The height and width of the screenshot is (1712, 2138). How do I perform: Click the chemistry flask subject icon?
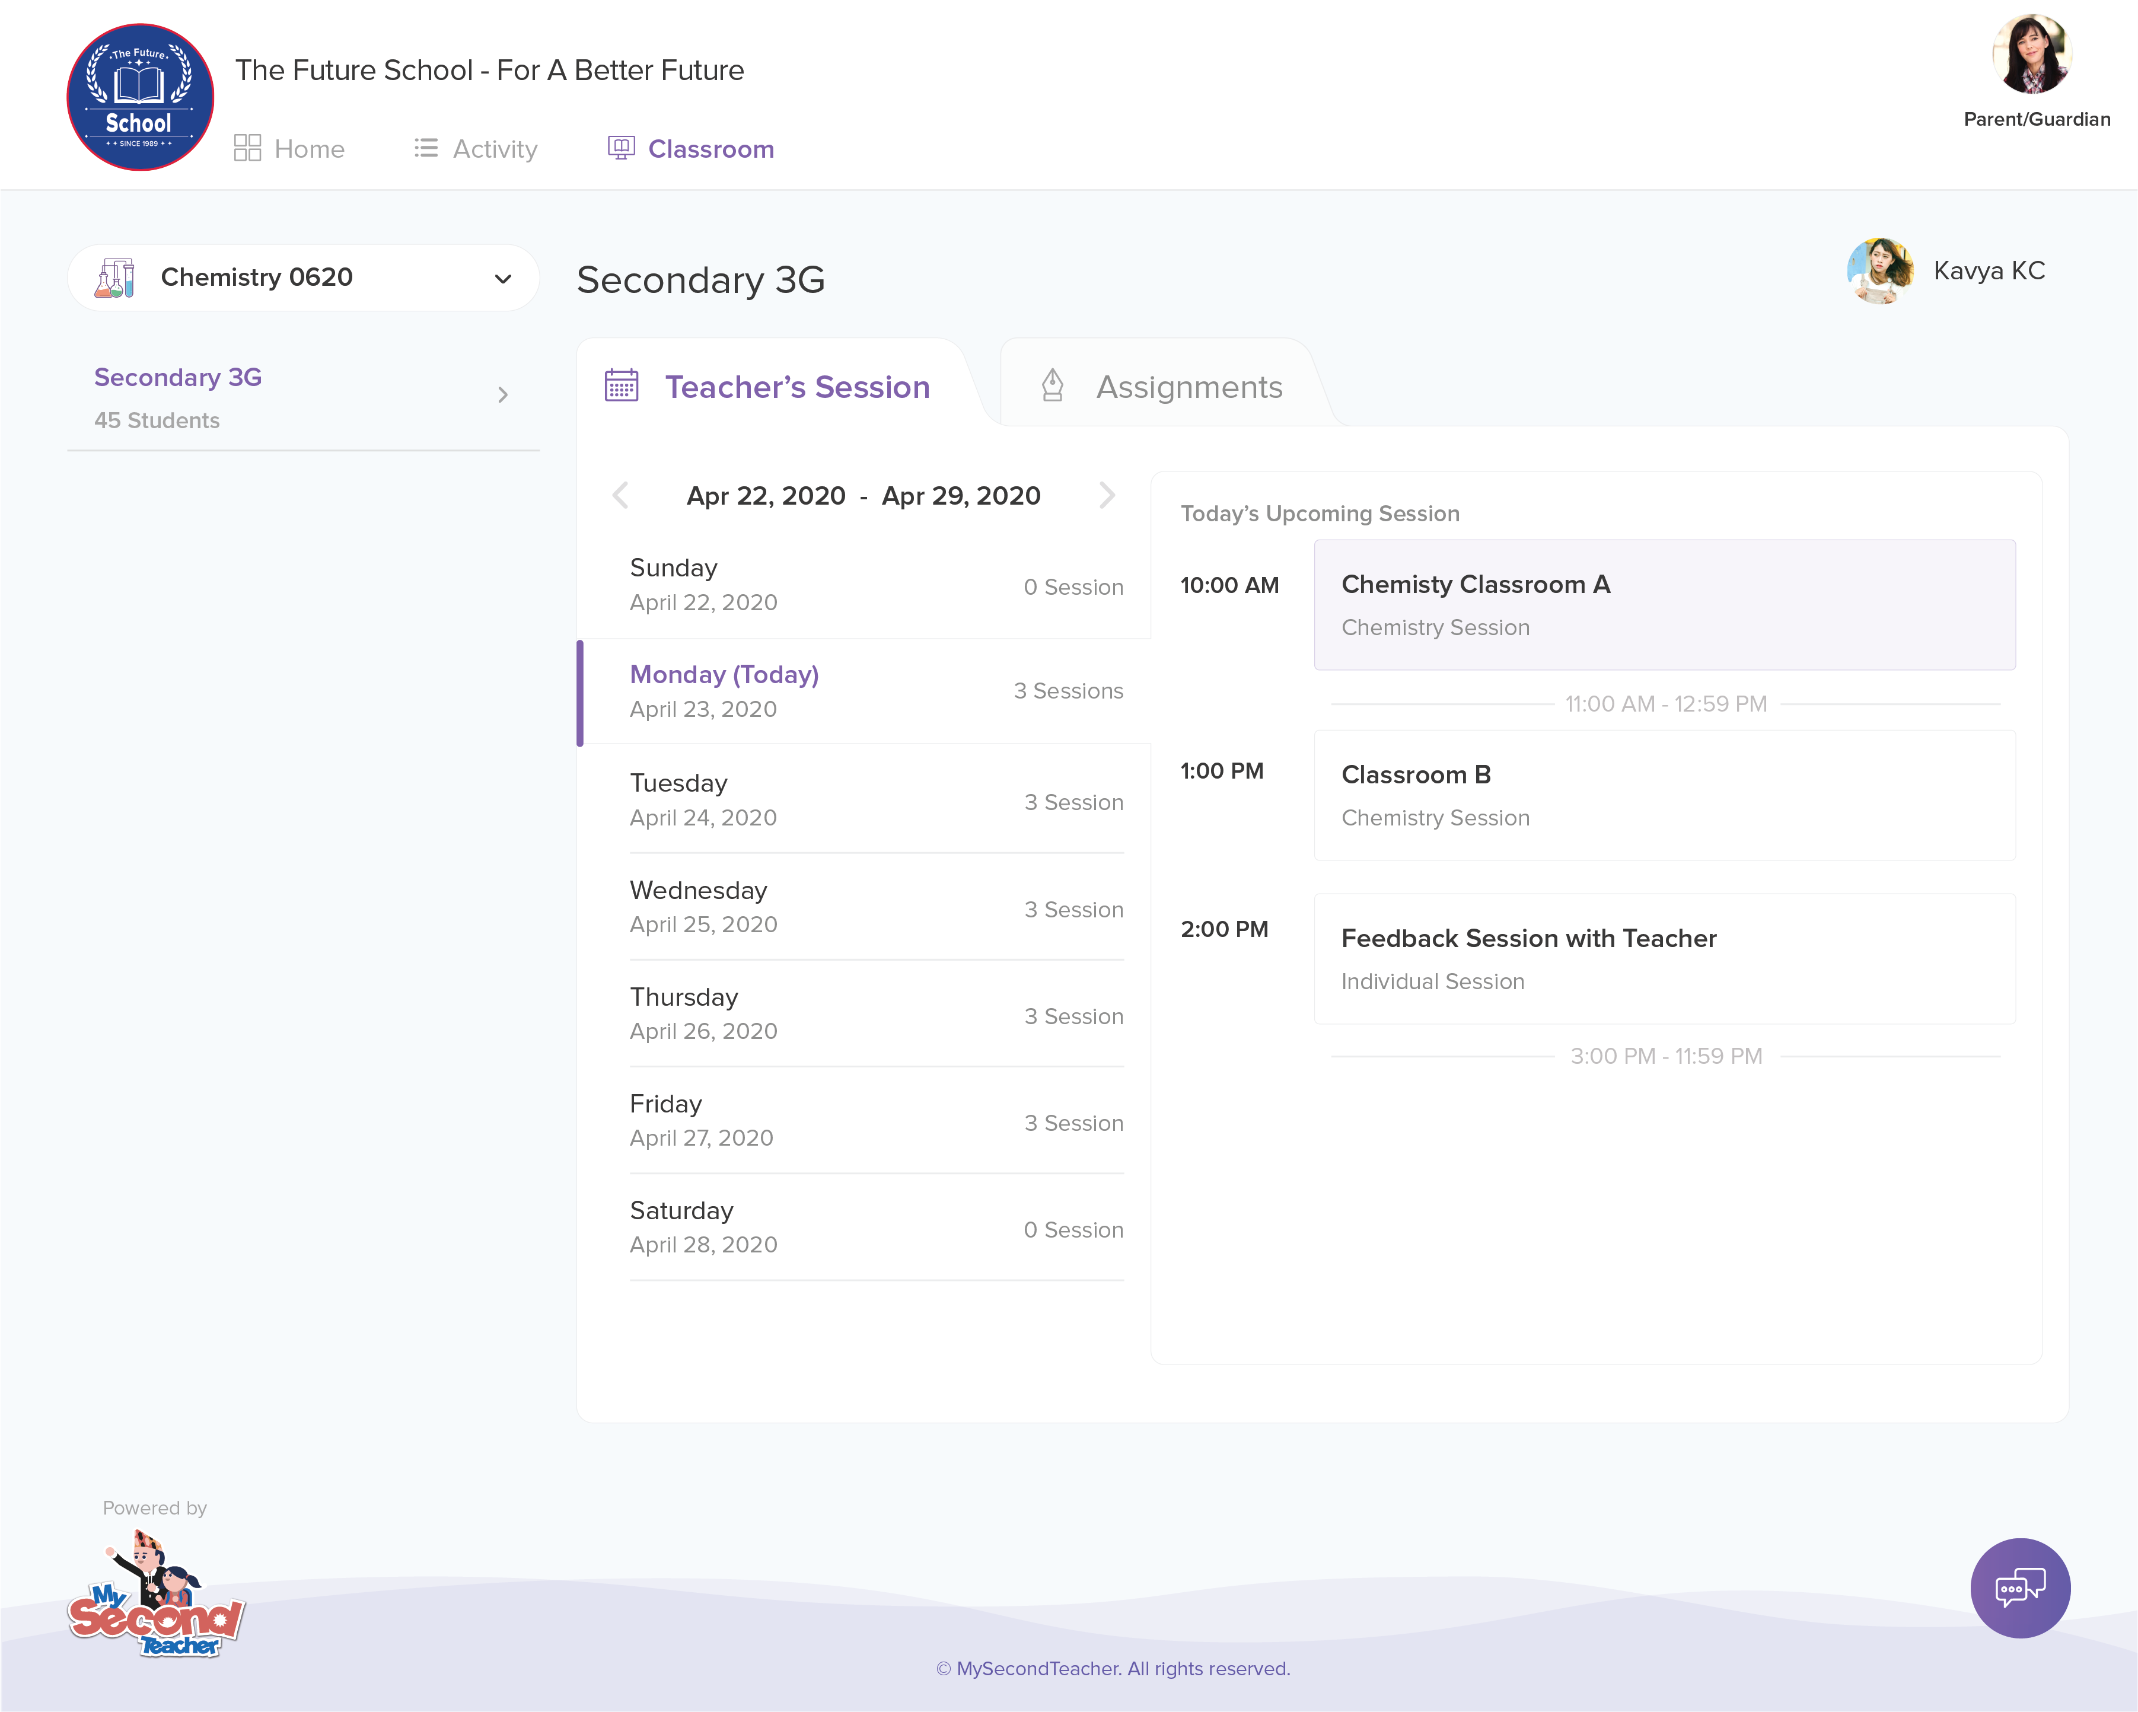115,278
